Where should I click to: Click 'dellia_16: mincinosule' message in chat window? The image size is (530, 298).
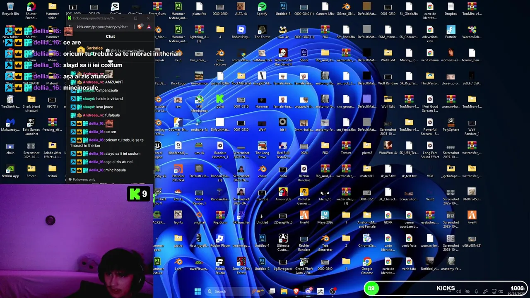click(98, 170)
